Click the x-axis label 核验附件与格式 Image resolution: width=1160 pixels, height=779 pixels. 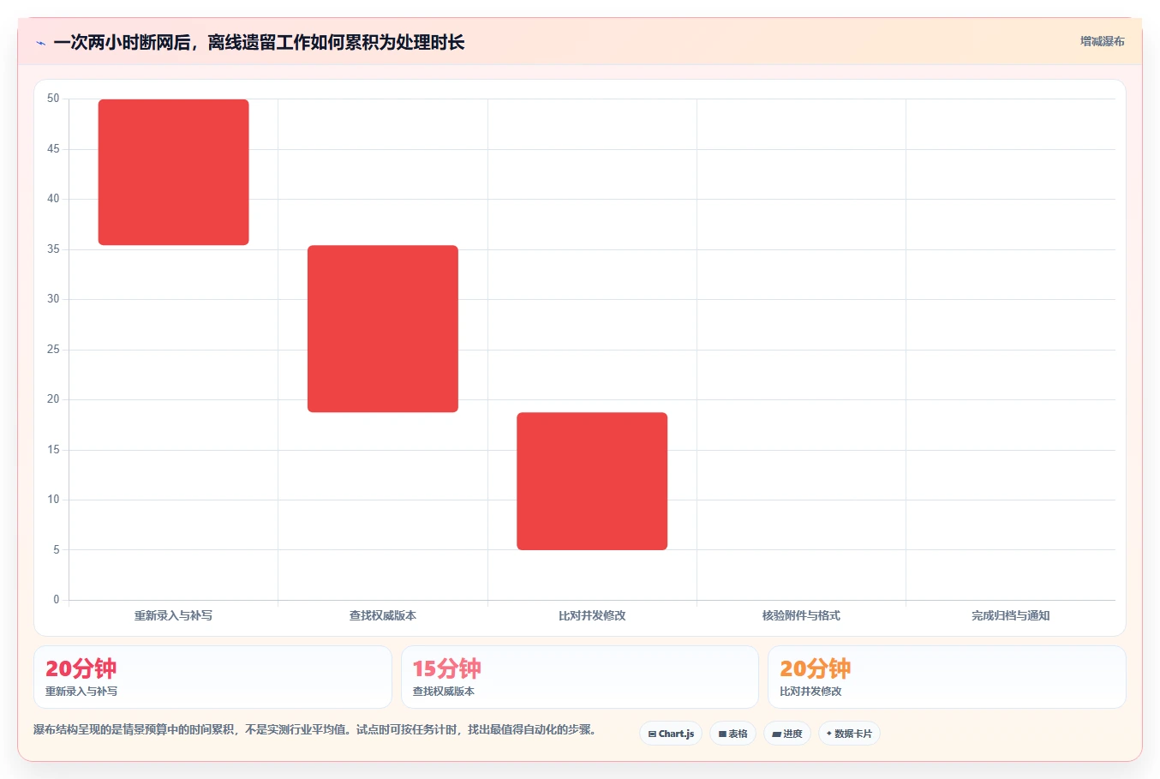[801, 615]
